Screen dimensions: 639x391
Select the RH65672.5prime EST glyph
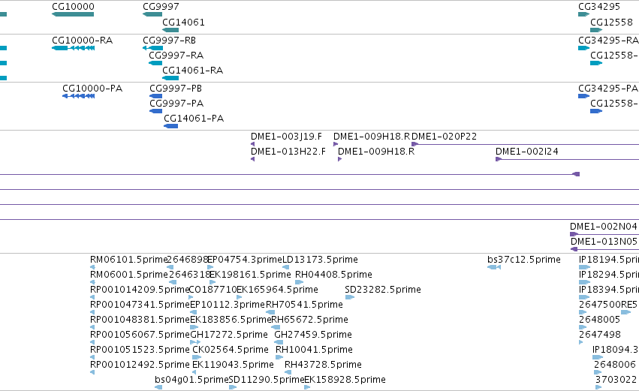pos(276,327)
